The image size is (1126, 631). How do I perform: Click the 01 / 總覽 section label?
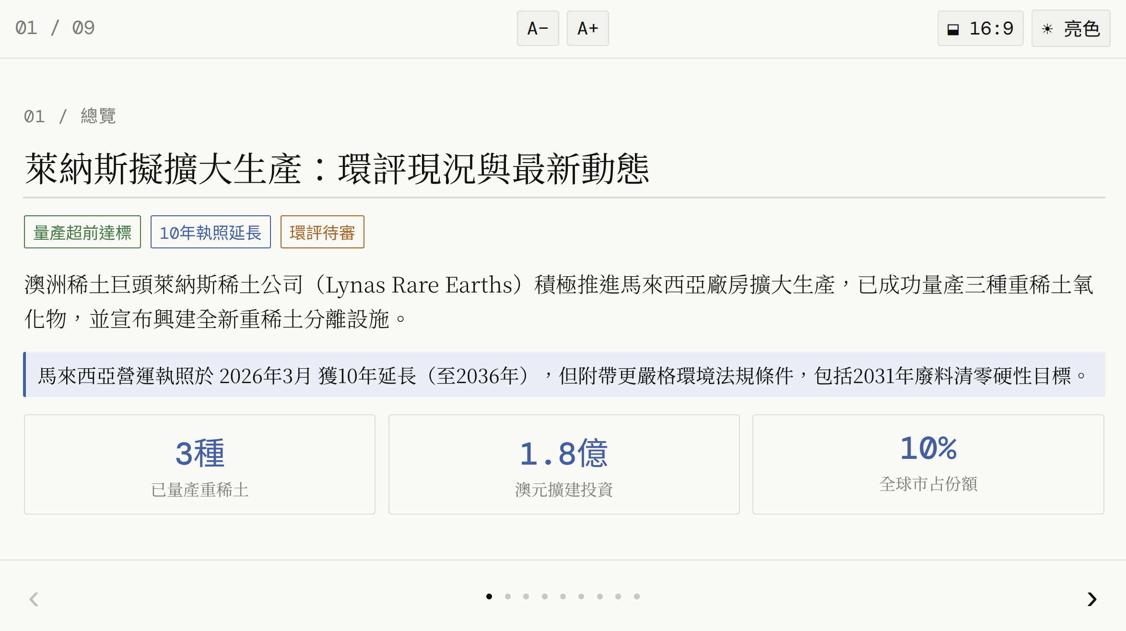70,116
